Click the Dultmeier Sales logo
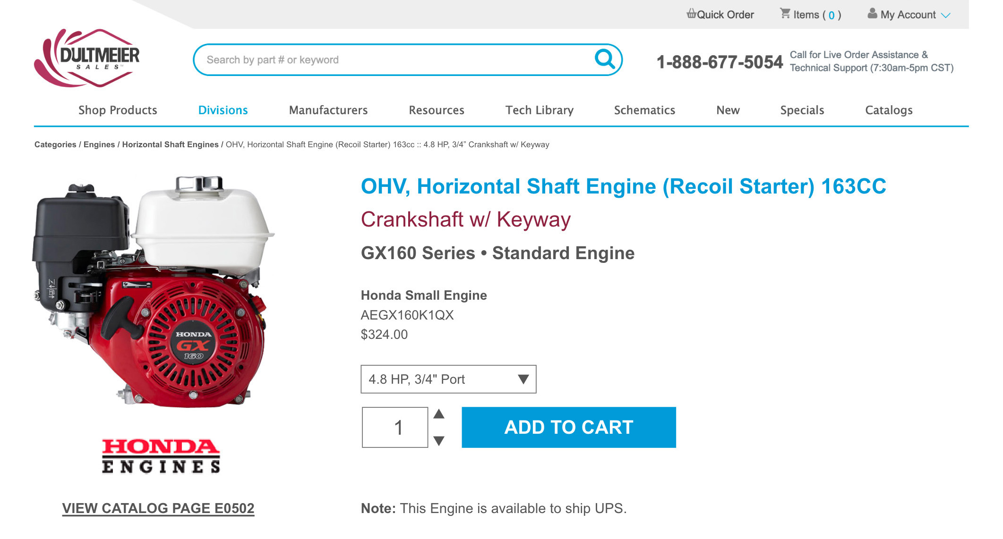Viewport: 1003px width, 539px height. (87, 58)
